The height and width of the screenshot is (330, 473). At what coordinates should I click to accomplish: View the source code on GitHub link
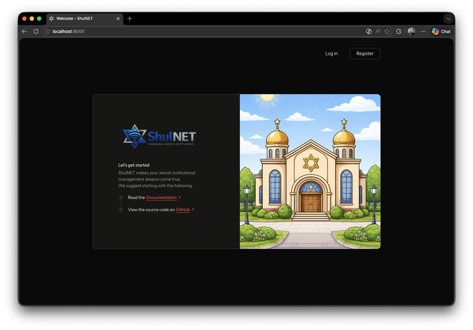[x=184, y=209]
